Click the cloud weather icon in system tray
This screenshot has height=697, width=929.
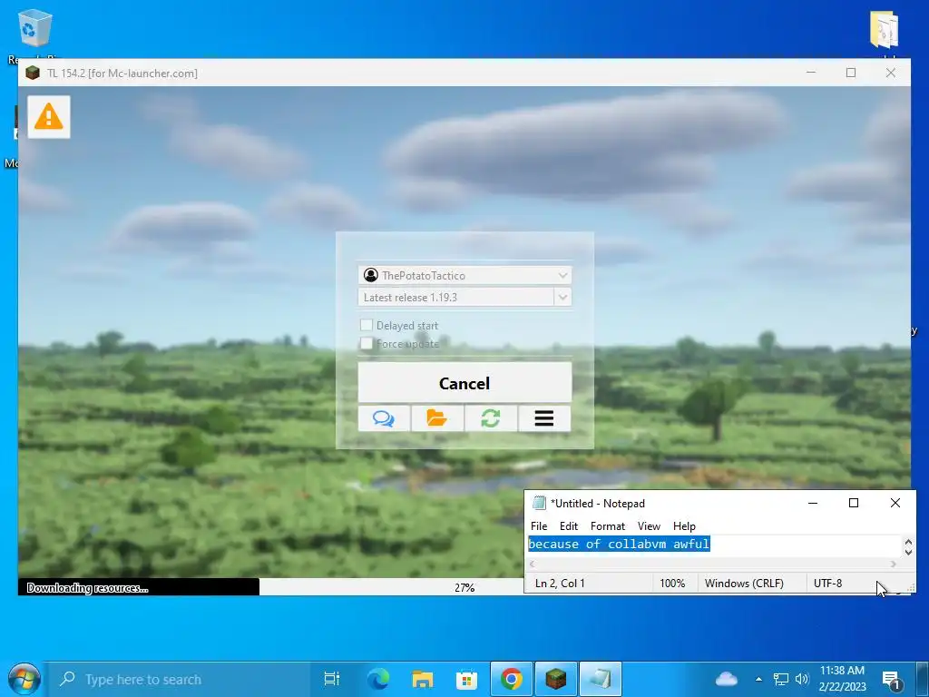(x=727, y=679)
